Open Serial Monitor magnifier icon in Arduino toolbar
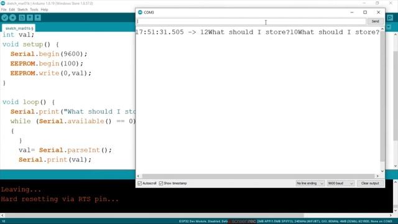 (x=390, y=17)
